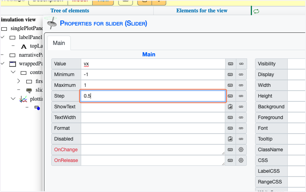Image resolution: width=306 pixels, height=192 pixels.
Task: Click the green refresh arrows icon
Action: point(256,11)
